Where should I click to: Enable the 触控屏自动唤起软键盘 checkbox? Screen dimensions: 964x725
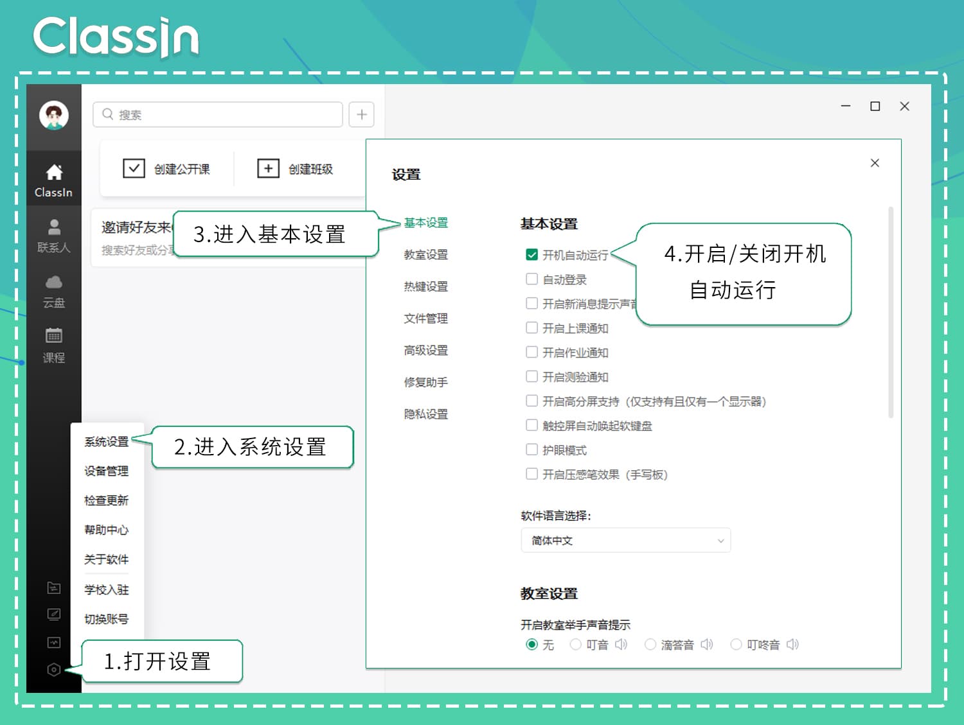pyautogui.click(x=531, y=425)
